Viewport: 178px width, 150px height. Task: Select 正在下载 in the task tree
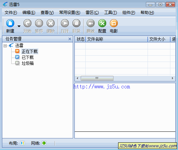30,51
